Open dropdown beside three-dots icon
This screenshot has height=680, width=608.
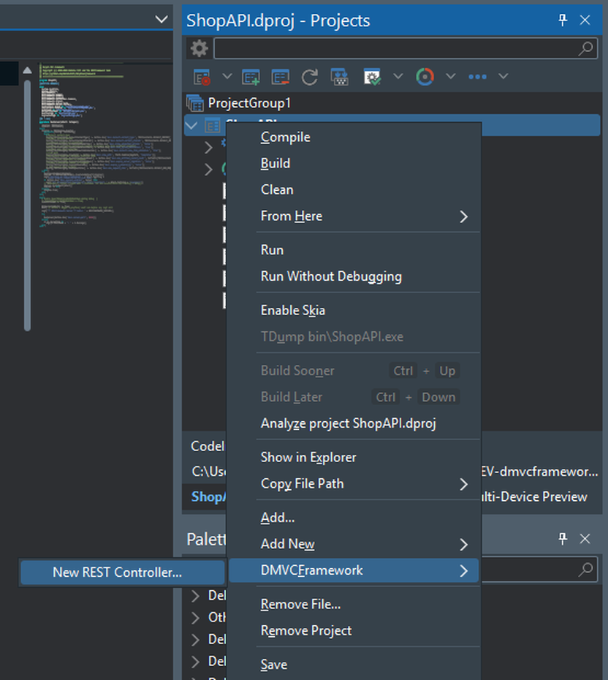[503, 76]
